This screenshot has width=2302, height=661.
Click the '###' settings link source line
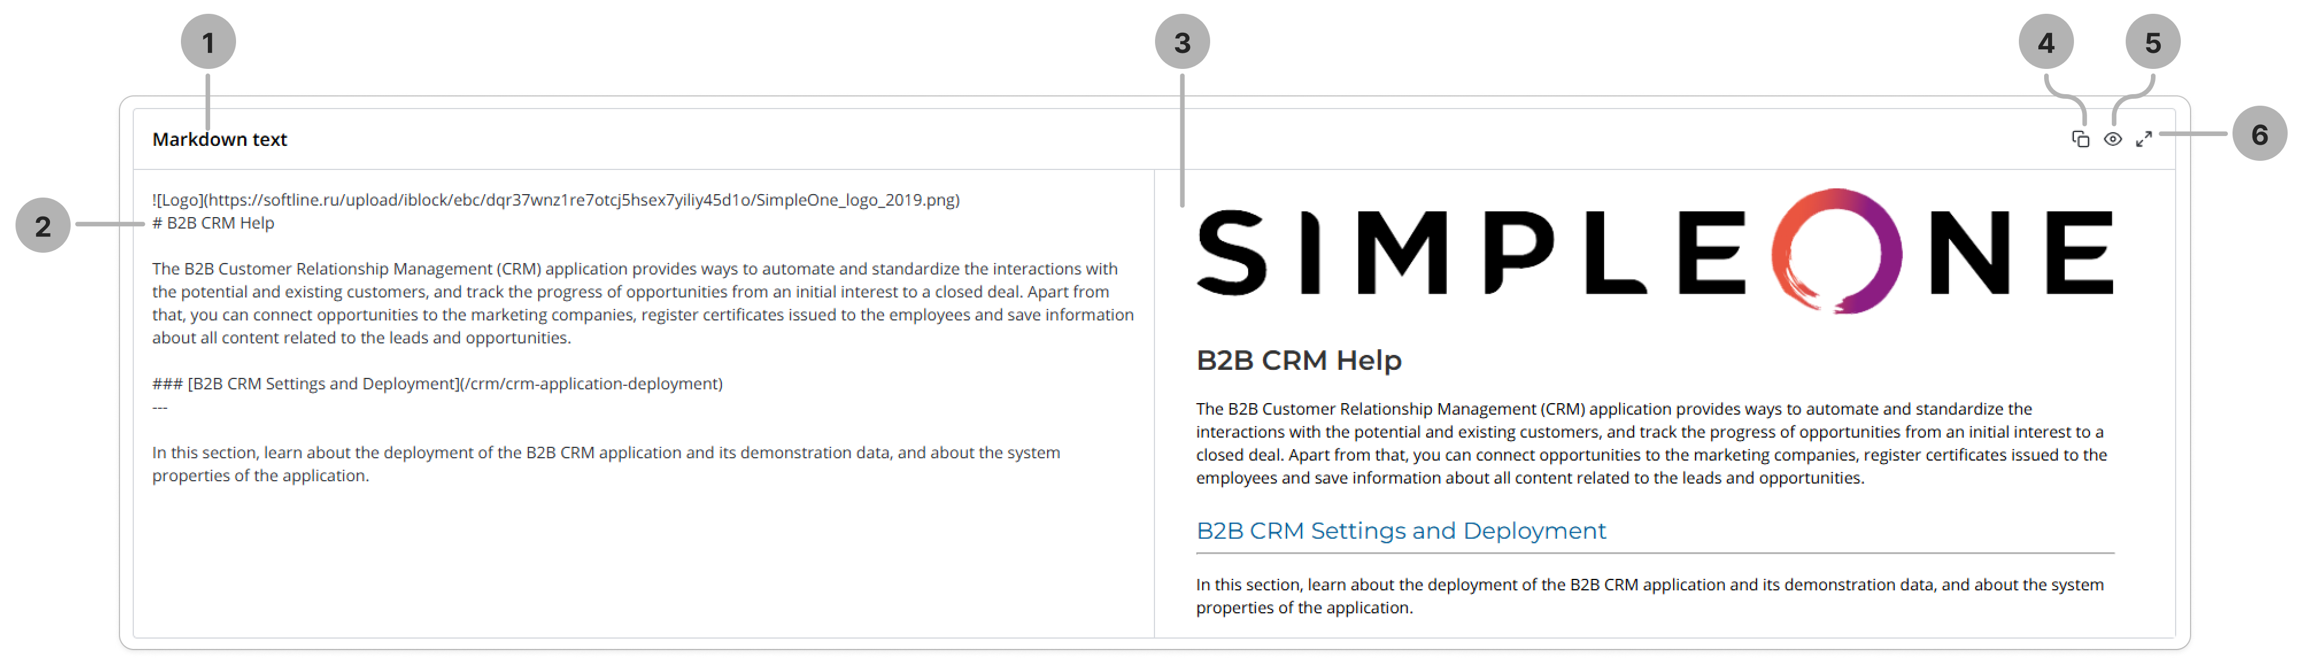point(437,384)
